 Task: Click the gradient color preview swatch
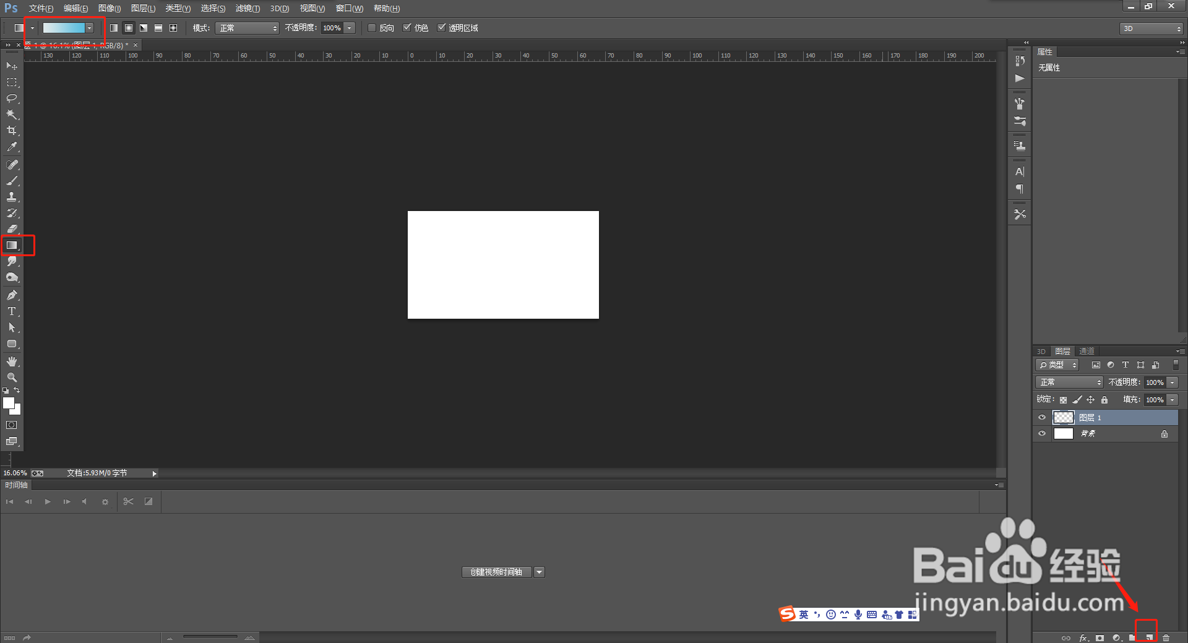(x=64, y=28)
